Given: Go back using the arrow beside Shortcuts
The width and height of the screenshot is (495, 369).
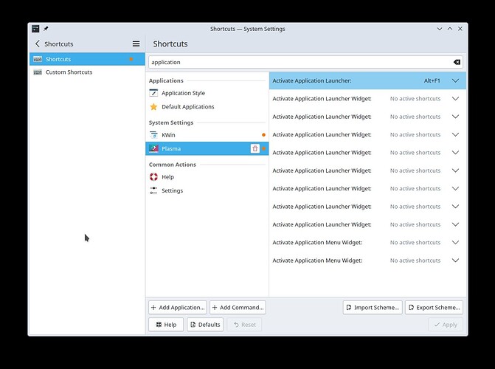Looking at the screenshot, I should click(x=38, y=44).
